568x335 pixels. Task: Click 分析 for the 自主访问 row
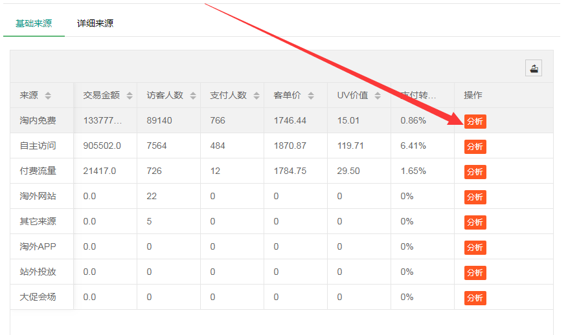coord(475,147)
